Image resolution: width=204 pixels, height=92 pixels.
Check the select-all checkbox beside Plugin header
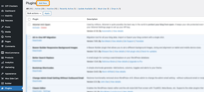pyautogui.click(x=29, y=19)
